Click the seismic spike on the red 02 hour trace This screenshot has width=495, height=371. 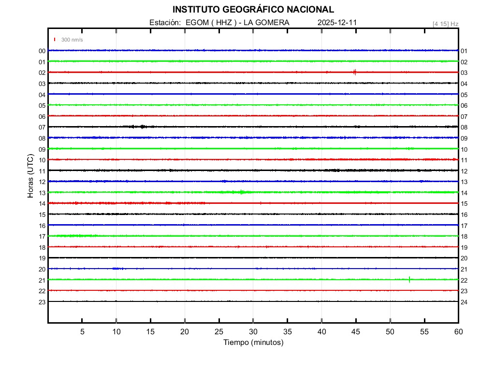355,72
